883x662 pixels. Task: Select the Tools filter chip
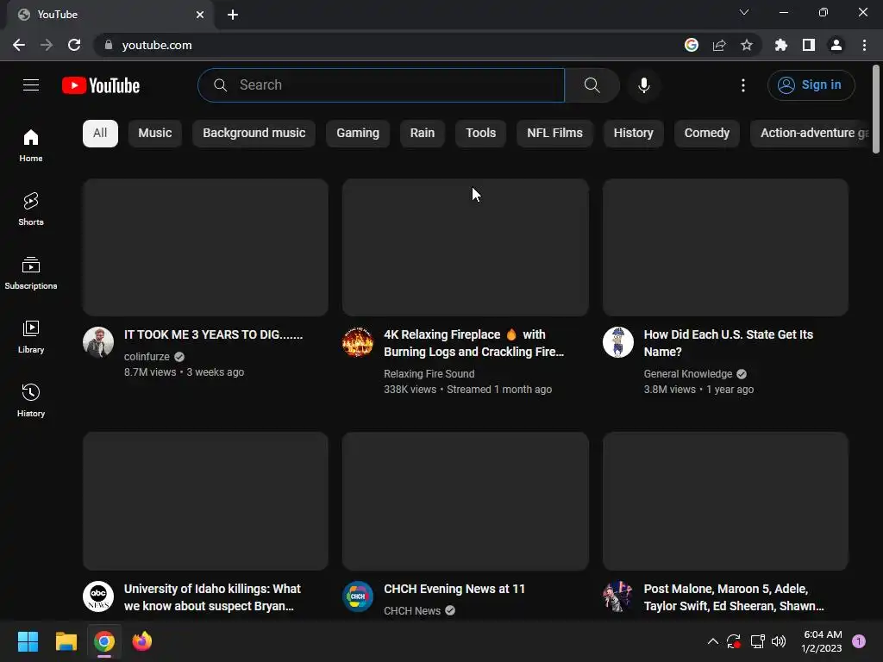click(x=481, y=134)
